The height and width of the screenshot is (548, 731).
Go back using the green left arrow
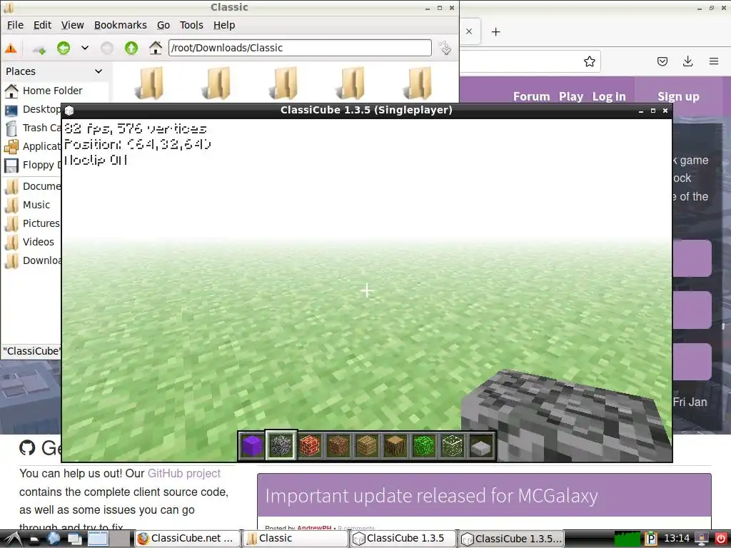(x=64, y=48)
